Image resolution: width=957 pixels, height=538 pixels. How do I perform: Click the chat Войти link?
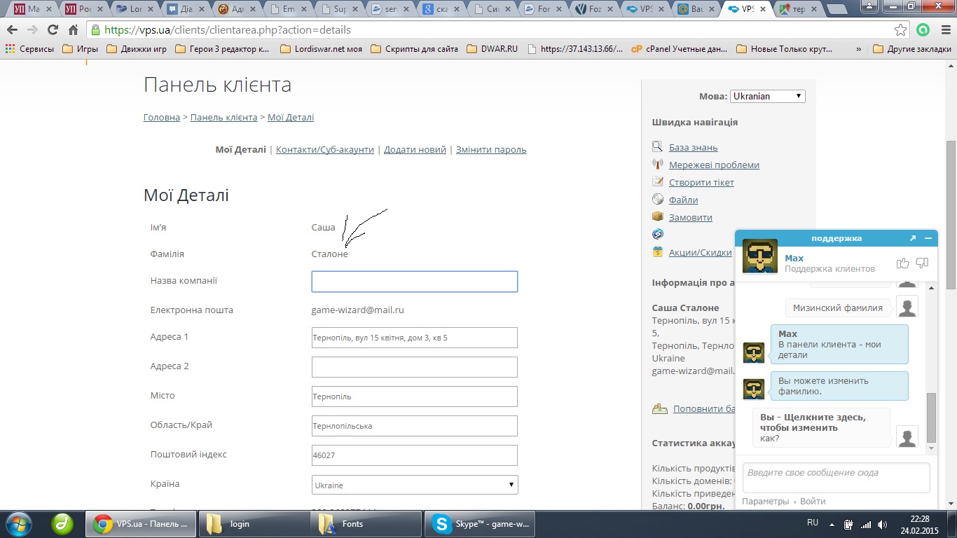point(813,502)
